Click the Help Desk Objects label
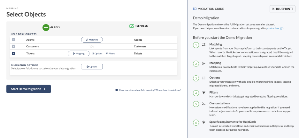 pos(24,34)
